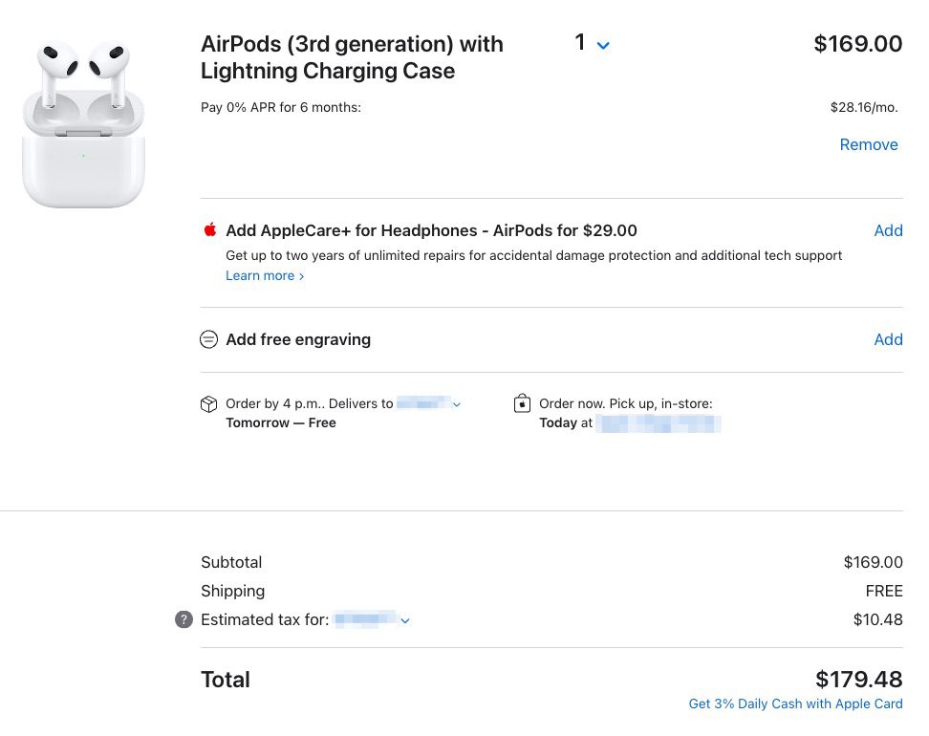Choose Tomorrow — Free delivery option
The height and width of the screenshot is (736, 929).
point(281,422)
